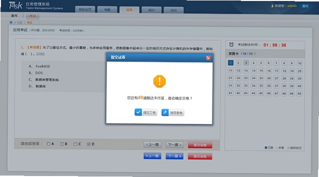Click the lower red 提交试卷 button
This screenshot has height=177, width=319.
pyautogui.click(x=200, y=156)
